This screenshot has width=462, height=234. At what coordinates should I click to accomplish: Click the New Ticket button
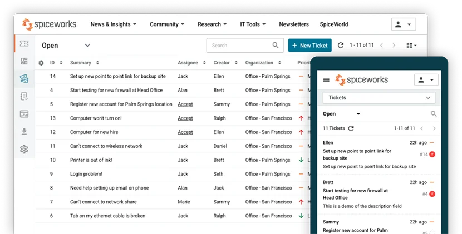point(309,46)
